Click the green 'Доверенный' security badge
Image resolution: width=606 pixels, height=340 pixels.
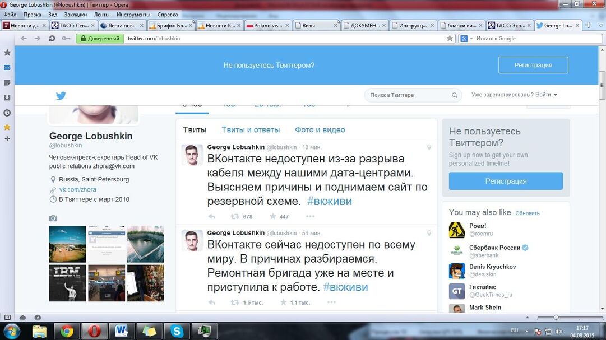(100, 39)
